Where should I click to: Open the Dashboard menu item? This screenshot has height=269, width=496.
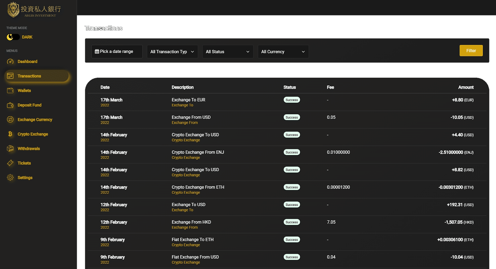[27, 62]
